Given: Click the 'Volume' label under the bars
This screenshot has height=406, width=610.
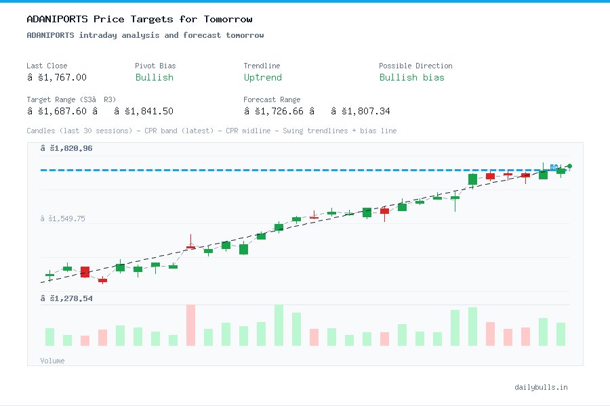Looking at the screenshot, I should point(52,361).
